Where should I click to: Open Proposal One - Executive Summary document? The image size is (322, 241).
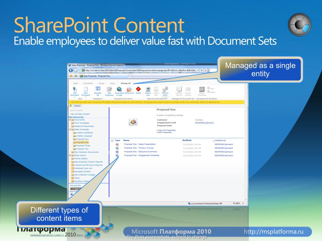tap(141, 152)
